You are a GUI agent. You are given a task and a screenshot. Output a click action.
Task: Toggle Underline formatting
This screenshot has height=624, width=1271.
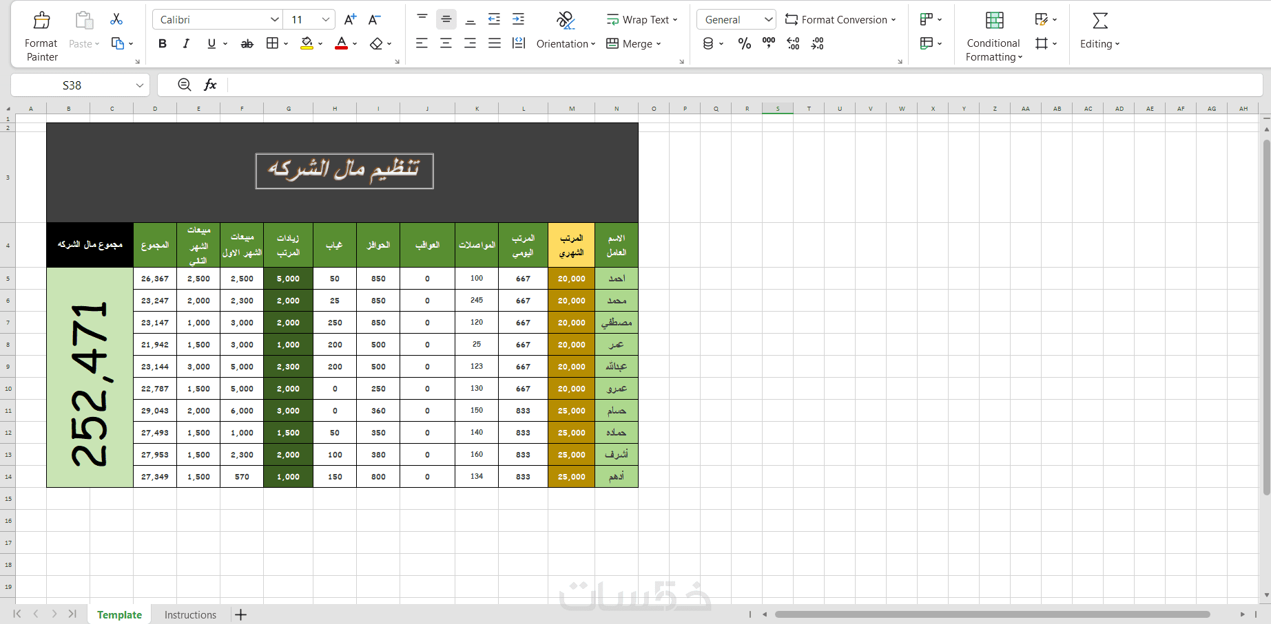(x=211, y=43)
